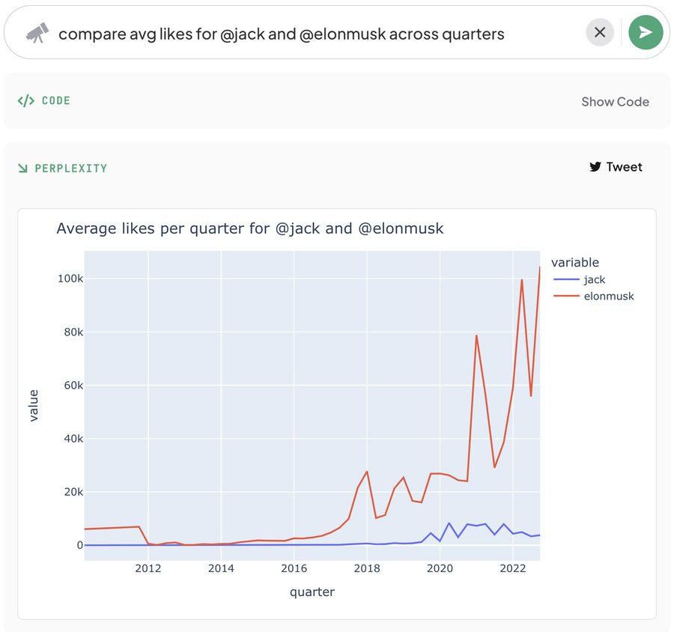This screenshot has width=674, height=632.
Task: Click the 100k label on value axis
Action: pyautogui.click(x=70, y=279)
